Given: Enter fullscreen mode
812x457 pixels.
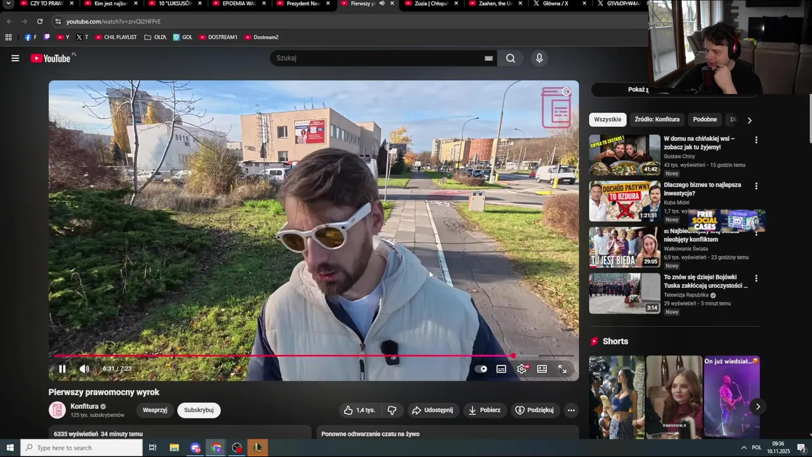Looking at the screenshot, I should point(562,369).
